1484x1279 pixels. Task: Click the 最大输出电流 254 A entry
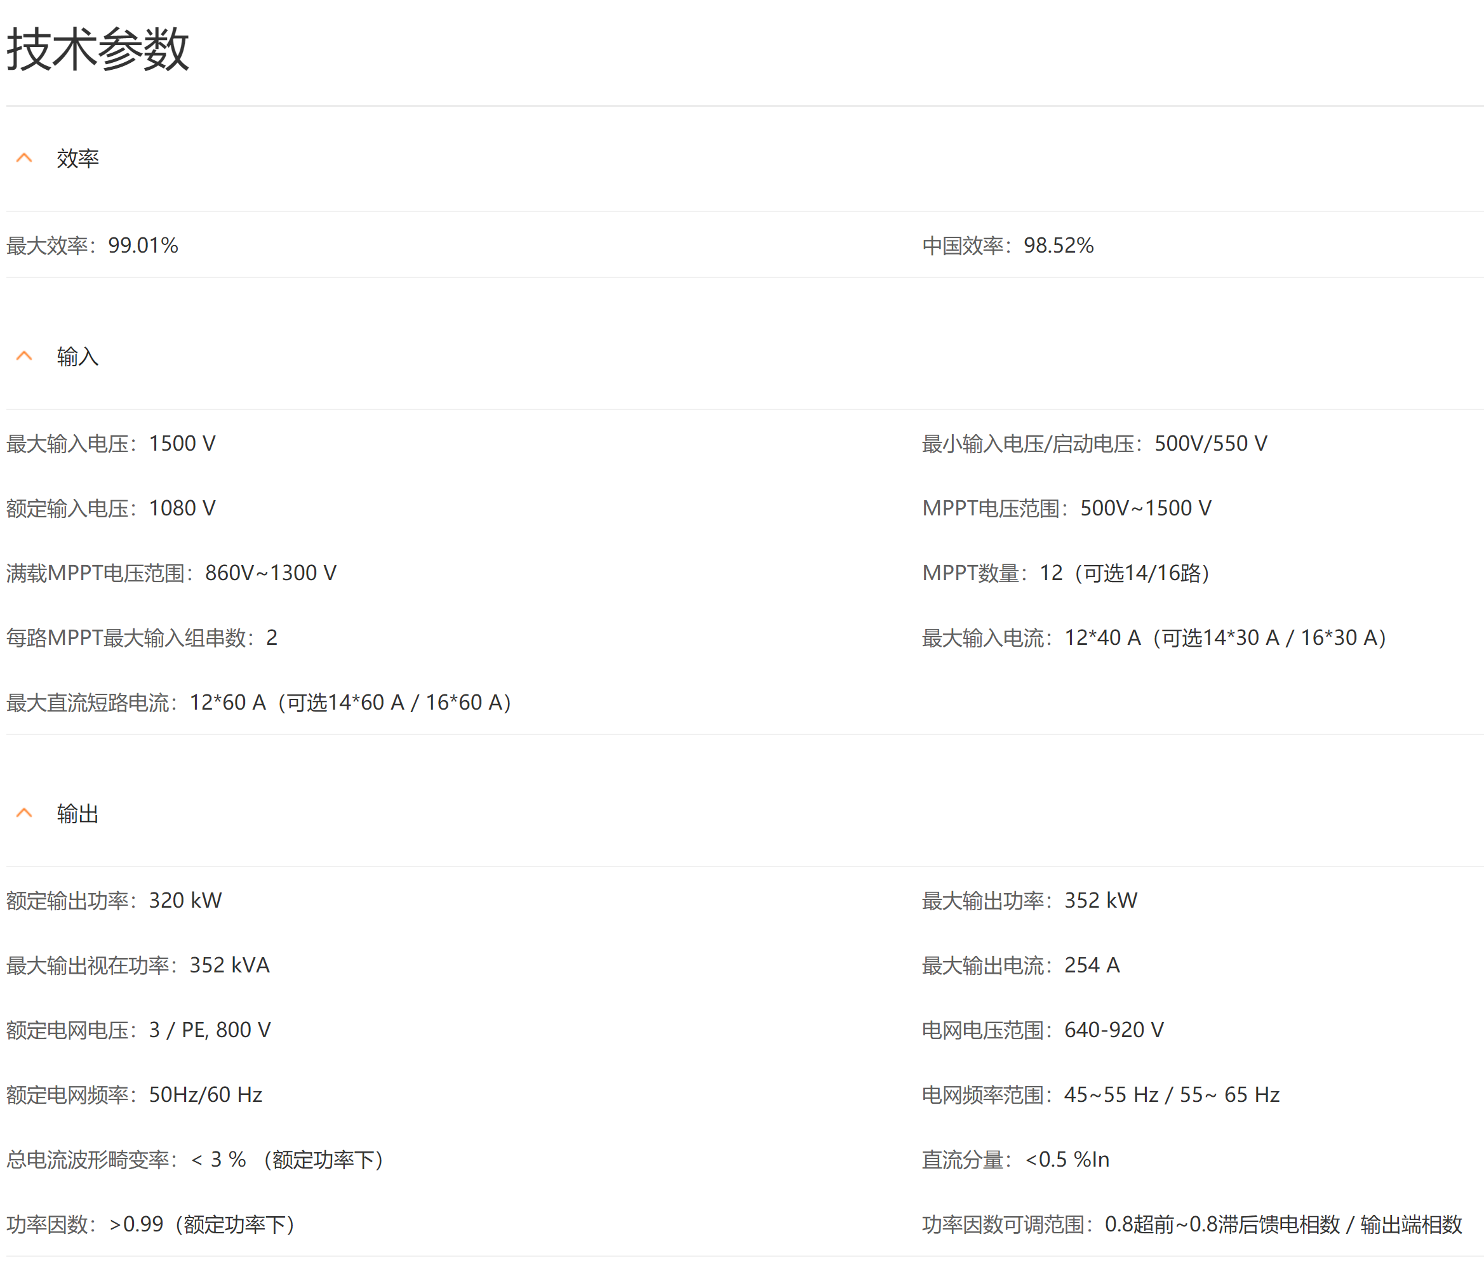pyautogui.click(x=1020, y=965)
